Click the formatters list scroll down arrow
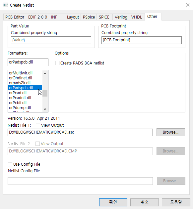 [45, 109]
